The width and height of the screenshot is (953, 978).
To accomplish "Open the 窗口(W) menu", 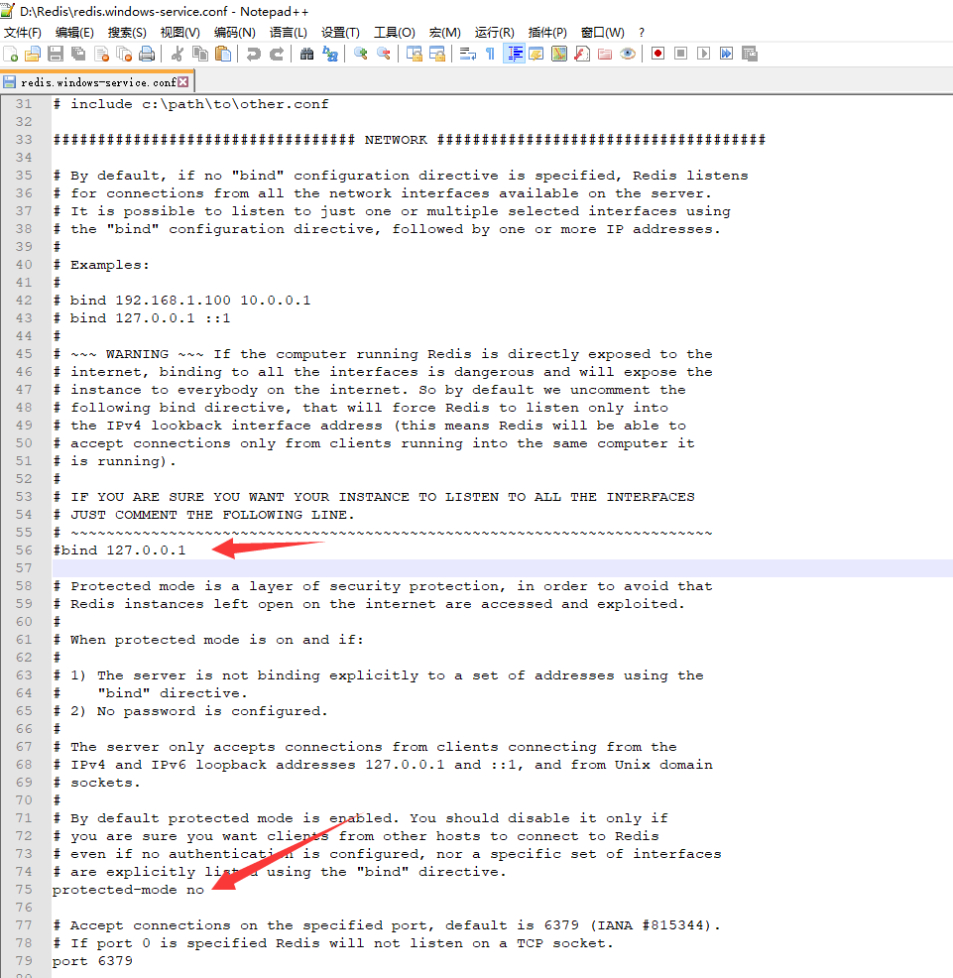I will coord(603,33).
